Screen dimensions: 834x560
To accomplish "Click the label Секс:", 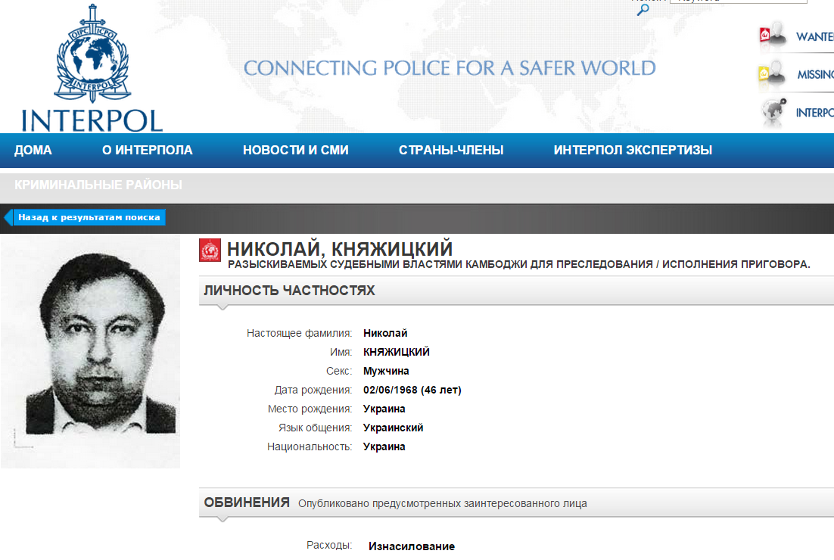I will [x=339, y=371].
